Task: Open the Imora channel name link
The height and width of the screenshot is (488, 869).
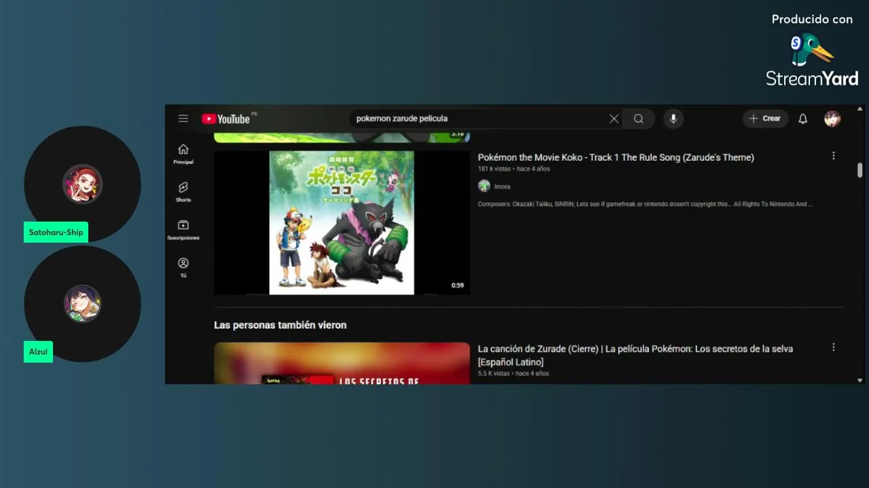Action: pos(502,186)
